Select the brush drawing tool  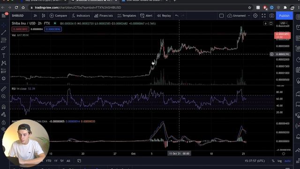(x=4, y=48)
